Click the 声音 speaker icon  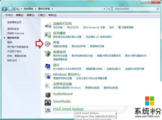(48, 44)
